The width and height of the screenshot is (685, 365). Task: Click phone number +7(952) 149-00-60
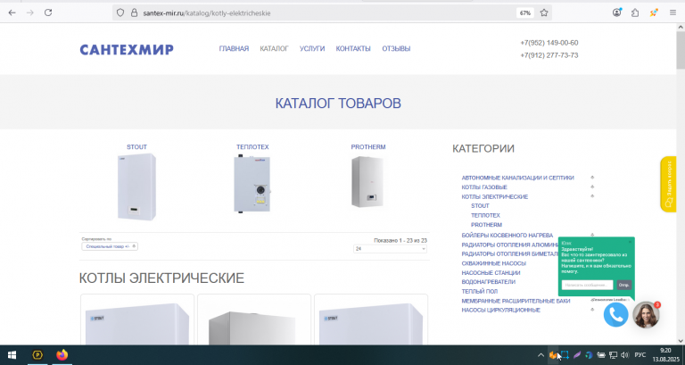coord(549,43)
